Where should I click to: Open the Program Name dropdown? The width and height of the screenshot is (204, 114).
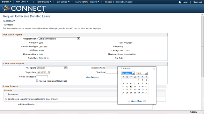tap(79, 39)
